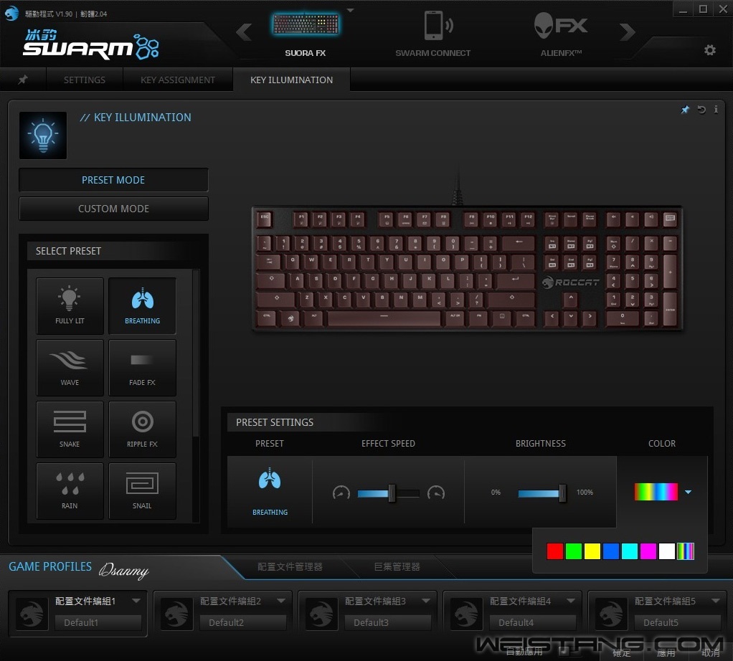Open the 配置文件管理器 profile manager tab

click(290, 566)
